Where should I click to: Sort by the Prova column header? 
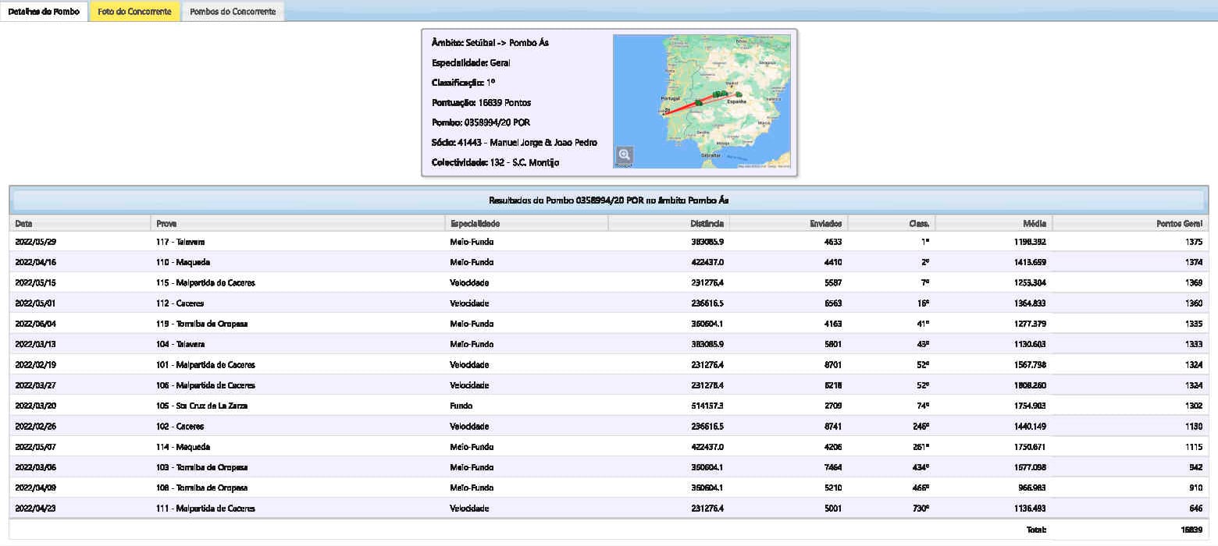(297, 224)
